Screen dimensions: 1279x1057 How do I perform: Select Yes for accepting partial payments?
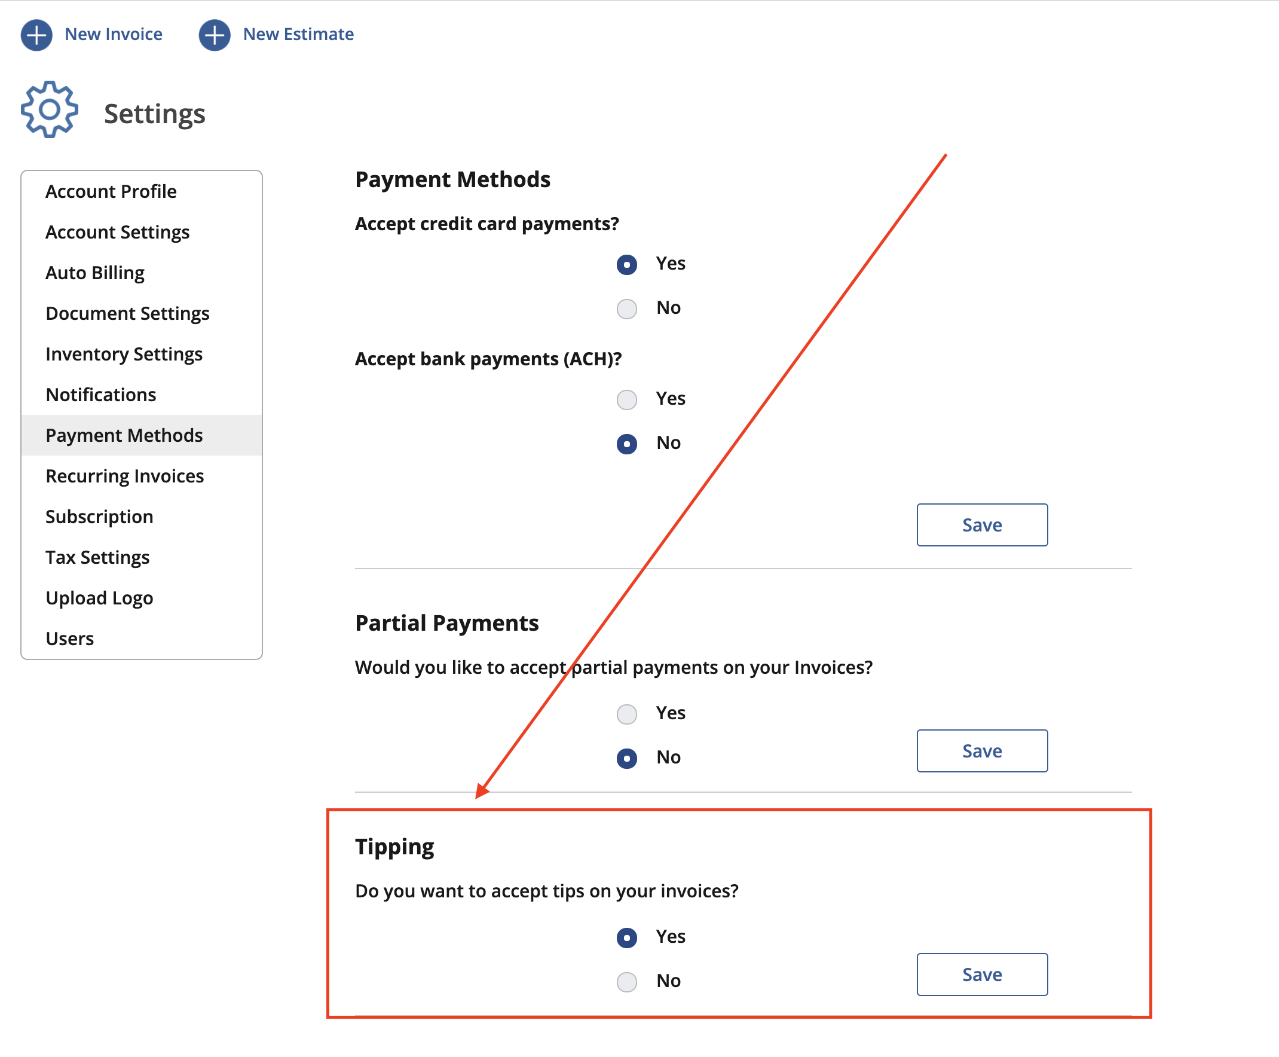point(626,714)
